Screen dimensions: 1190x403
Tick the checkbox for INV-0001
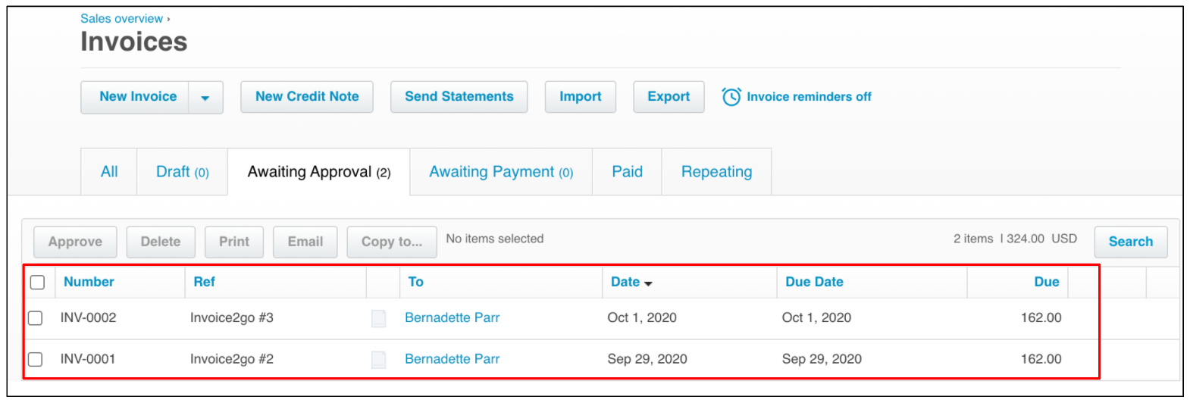coord(36,359)
